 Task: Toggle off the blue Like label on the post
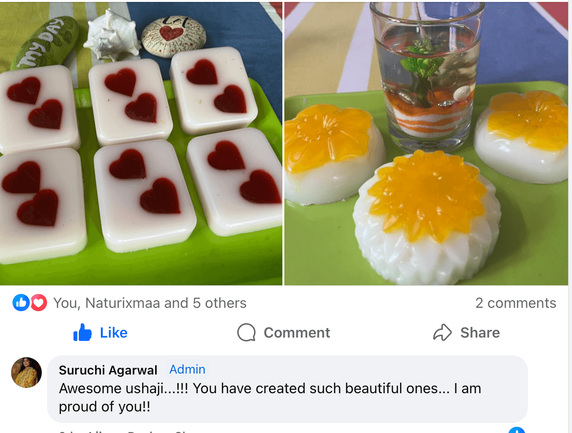114,332
